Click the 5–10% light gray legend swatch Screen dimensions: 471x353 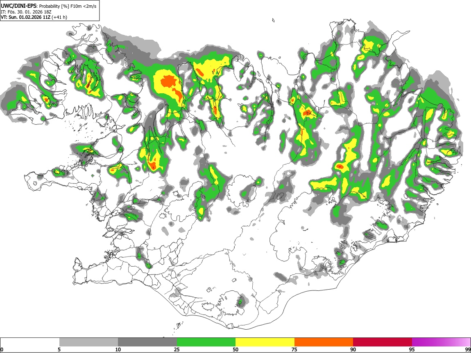[88, 342]
